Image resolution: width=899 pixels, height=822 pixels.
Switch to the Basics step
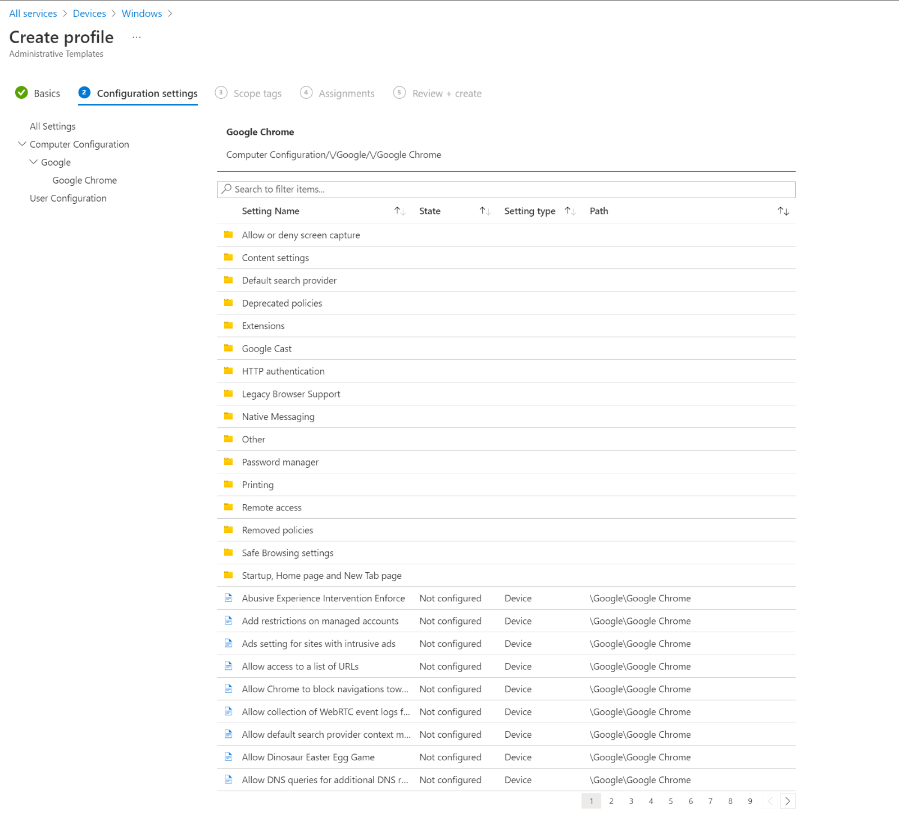click(38, 93)
